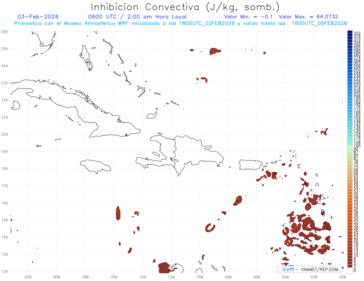Viewport: 364px width, 281px height.
Task: Click the 60W longitude label
Action: (343, 277)
